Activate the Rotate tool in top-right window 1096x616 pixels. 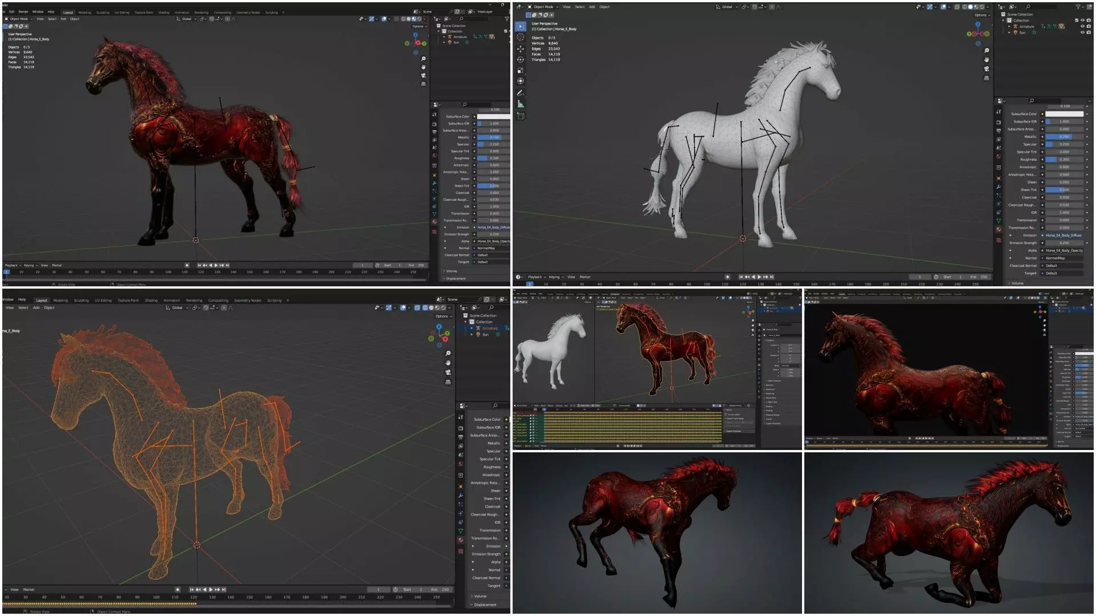click(520, 59)
